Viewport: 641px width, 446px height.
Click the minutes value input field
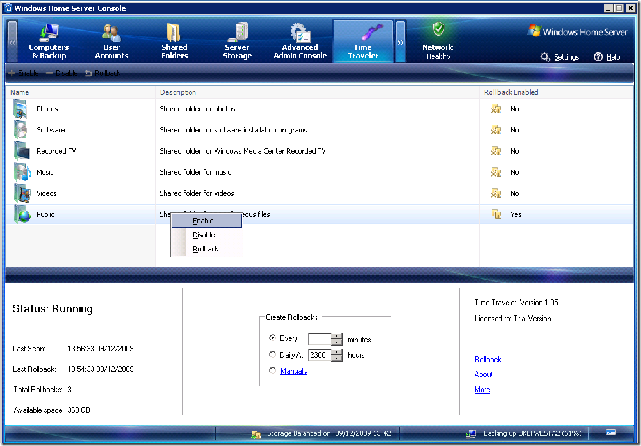[x=320, y=339]
